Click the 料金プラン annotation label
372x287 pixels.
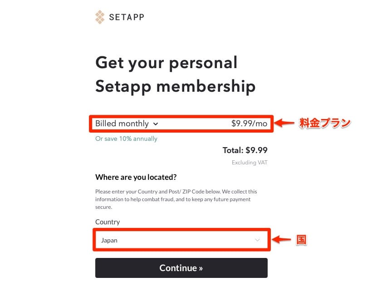(325, 123)
